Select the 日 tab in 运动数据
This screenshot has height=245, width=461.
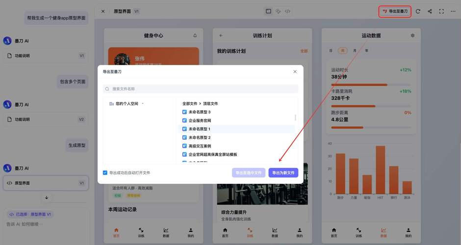tap(331, 50)
